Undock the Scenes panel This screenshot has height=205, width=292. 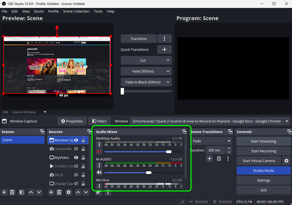tap(42, 132)
